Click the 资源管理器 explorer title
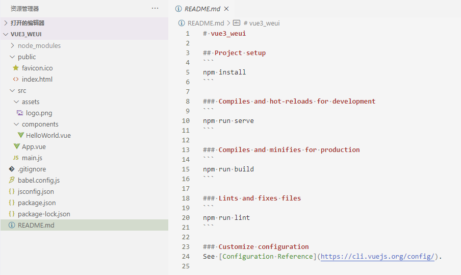The image size is (461, 275). (24, 9)
